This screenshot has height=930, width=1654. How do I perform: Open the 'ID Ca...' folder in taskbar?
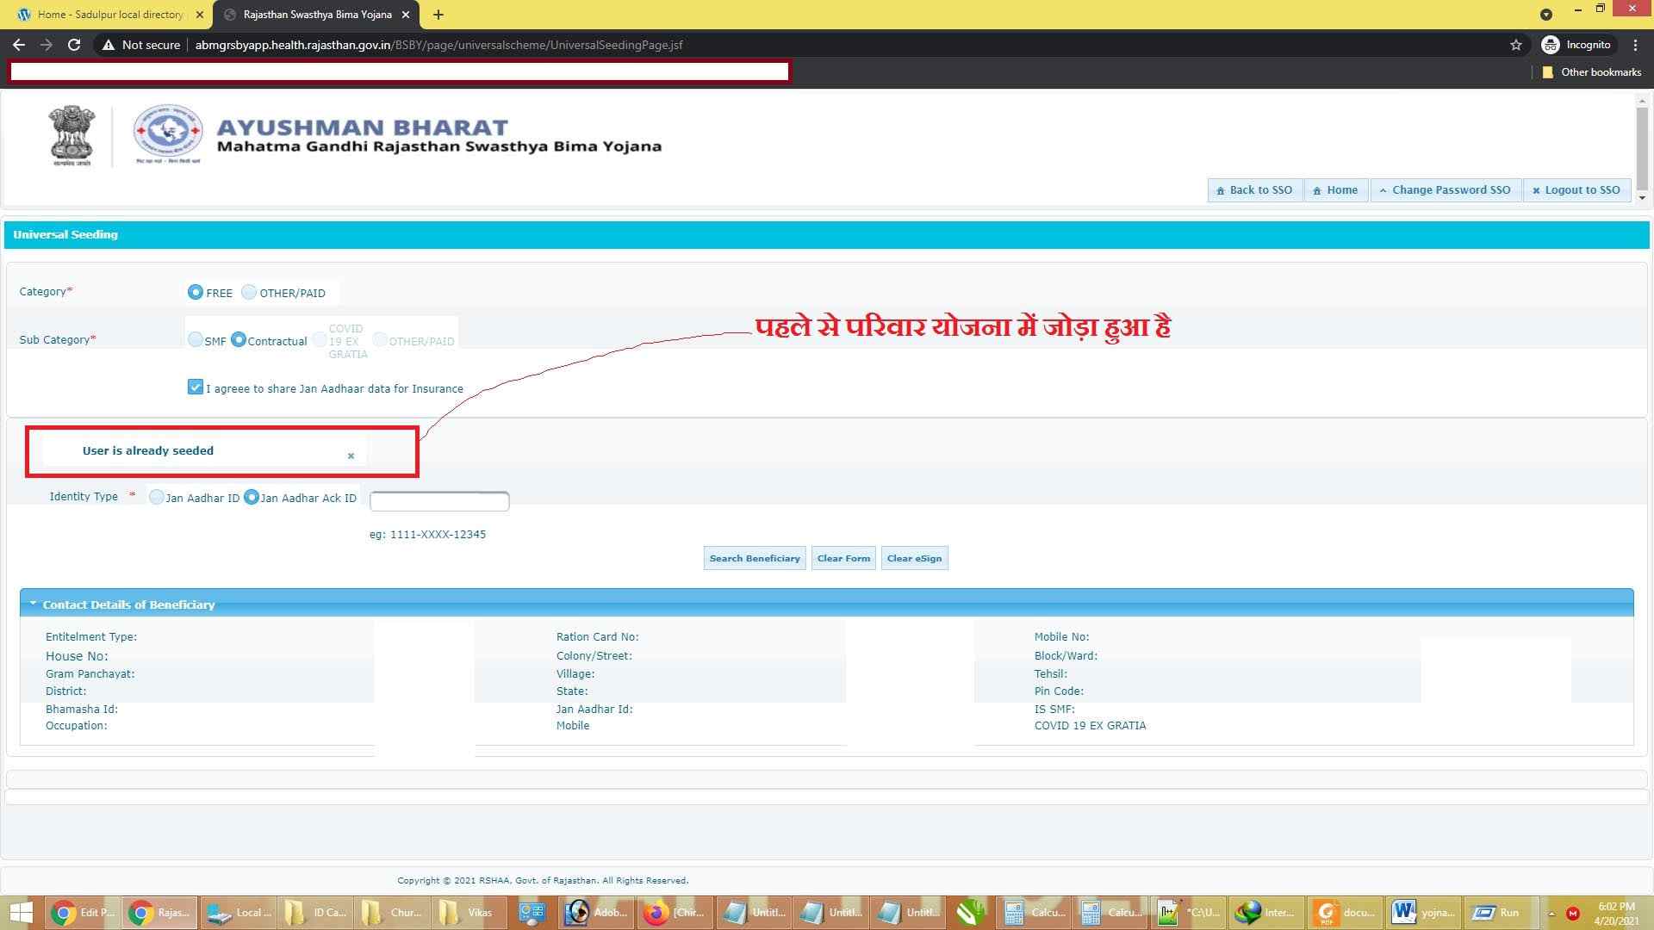[x=316, y=913]
